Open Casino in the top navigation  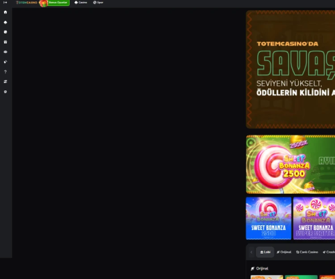coord(80,3)
